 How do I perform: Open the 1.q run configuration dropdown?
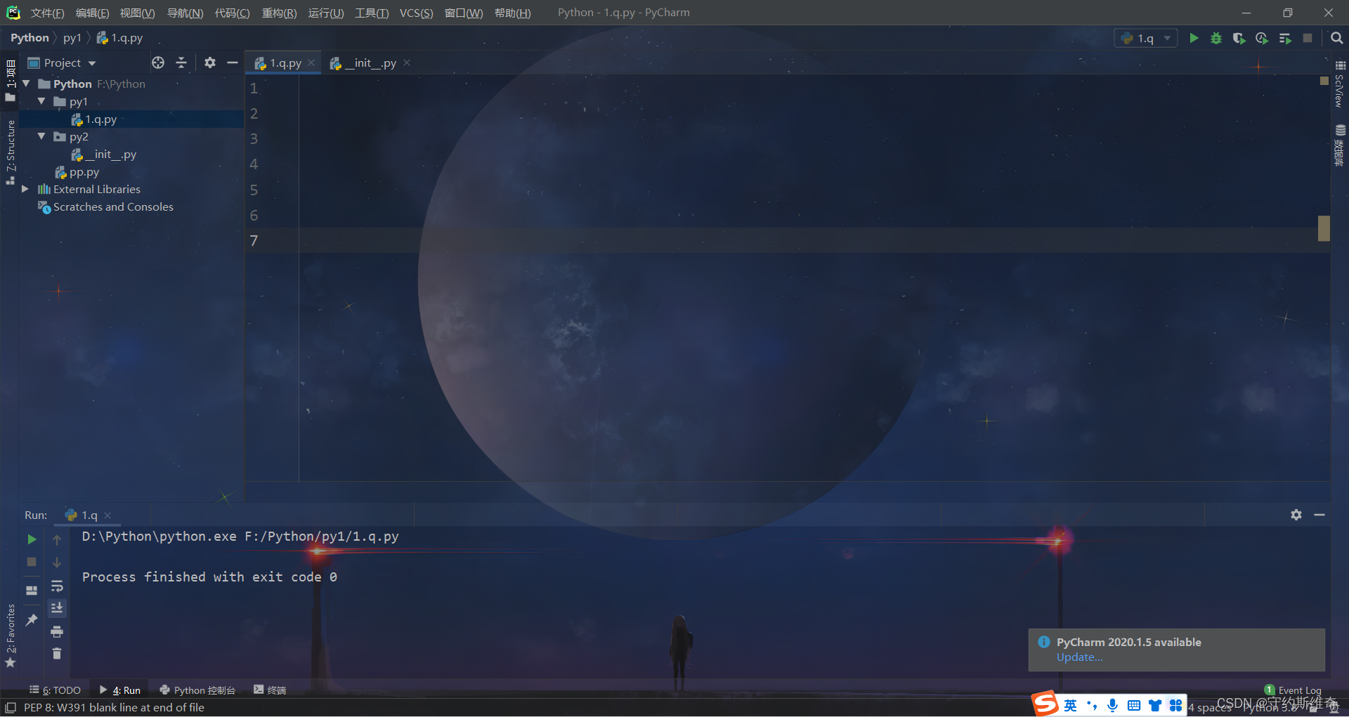[x=1146, y=38]
